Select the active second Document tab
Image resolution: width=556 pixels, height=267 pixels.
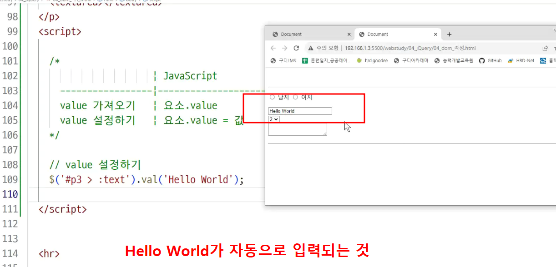click(398, 34)
